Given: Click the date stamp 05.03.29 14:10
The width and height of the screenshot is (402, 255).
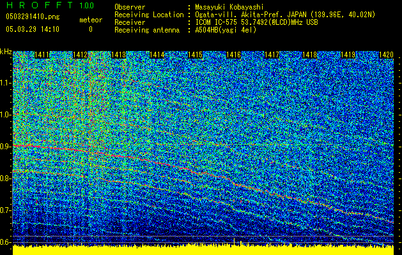Looking at the screenshot, I should tap(33, 29).
